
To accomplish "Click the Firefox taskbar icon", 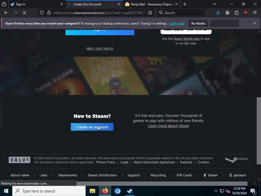I will pos(105,191).
